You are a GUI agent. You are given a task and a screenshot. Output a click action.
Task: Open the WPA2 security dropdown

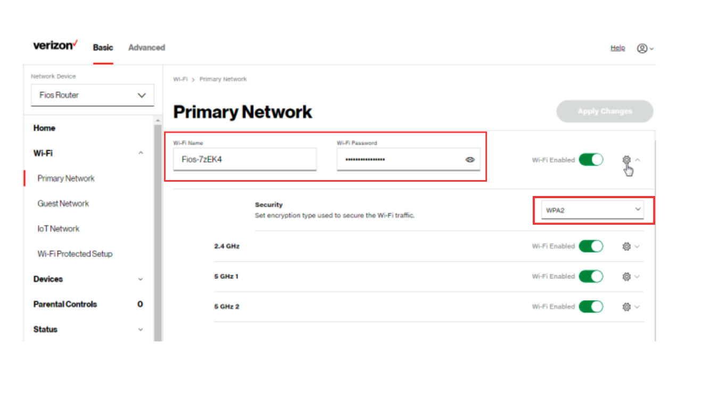coord(593,210)
